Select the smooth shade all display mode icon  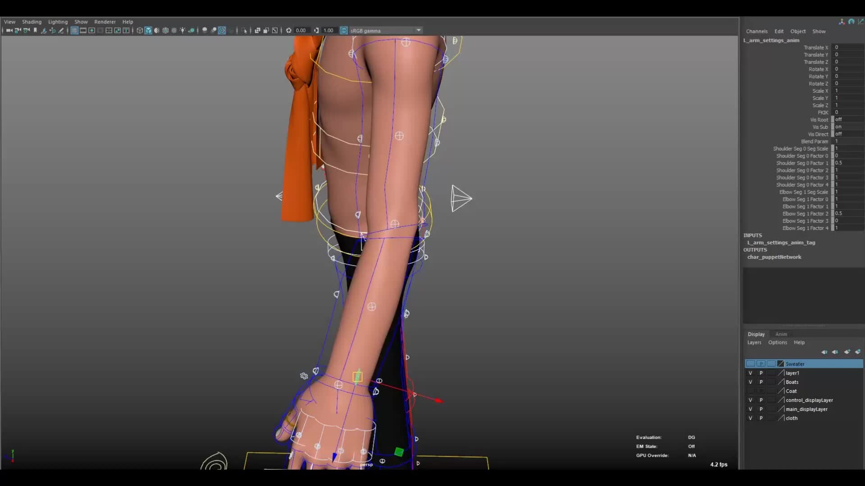coord(148,30)
